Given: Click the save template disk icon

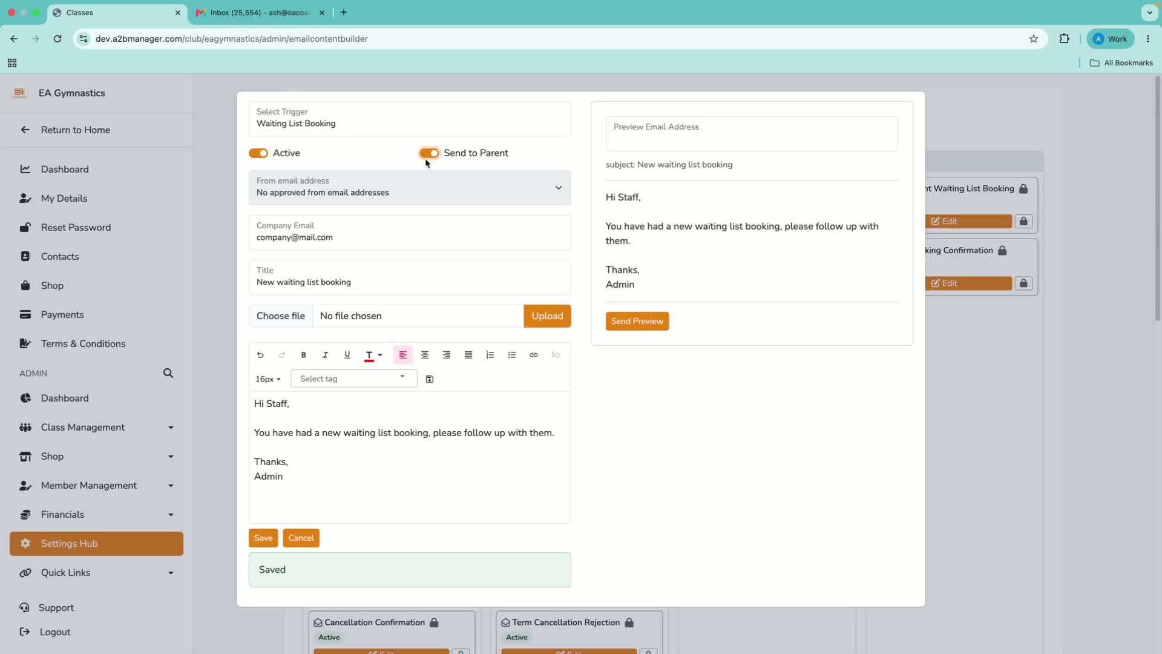Looking at the screenshot, I should point(430,379).
